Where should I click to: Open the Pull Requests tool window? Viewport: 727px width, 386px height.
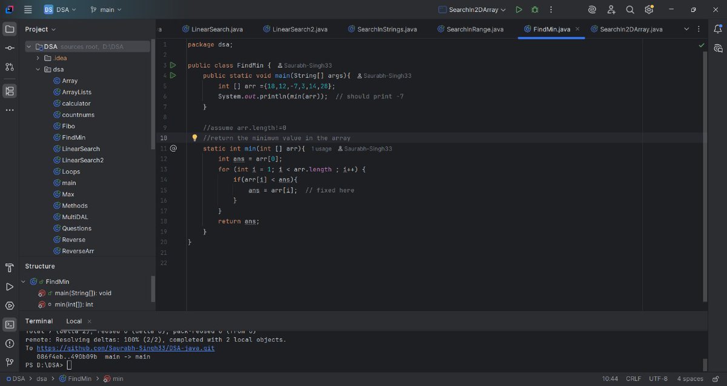tap(10, 67)
